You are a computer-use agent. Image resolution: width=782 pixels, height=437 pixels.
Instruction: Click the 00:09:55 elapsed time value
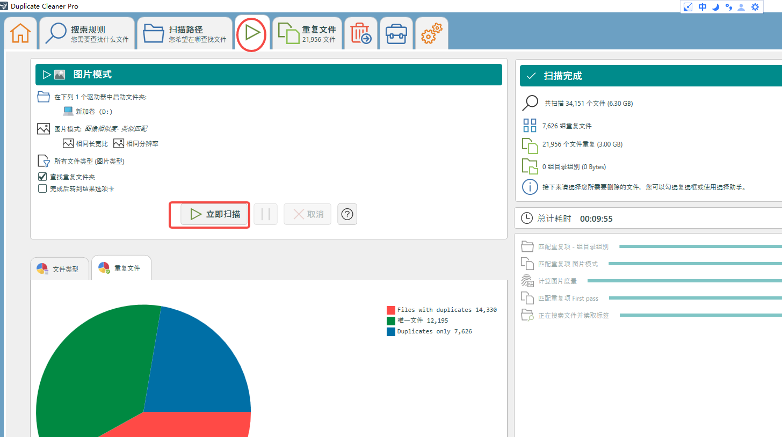[596, 218]
